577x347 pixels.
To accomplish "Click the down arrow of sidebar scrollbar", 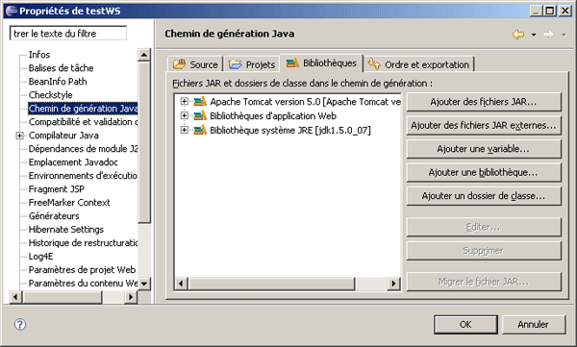I will click(x=144, y=284).
